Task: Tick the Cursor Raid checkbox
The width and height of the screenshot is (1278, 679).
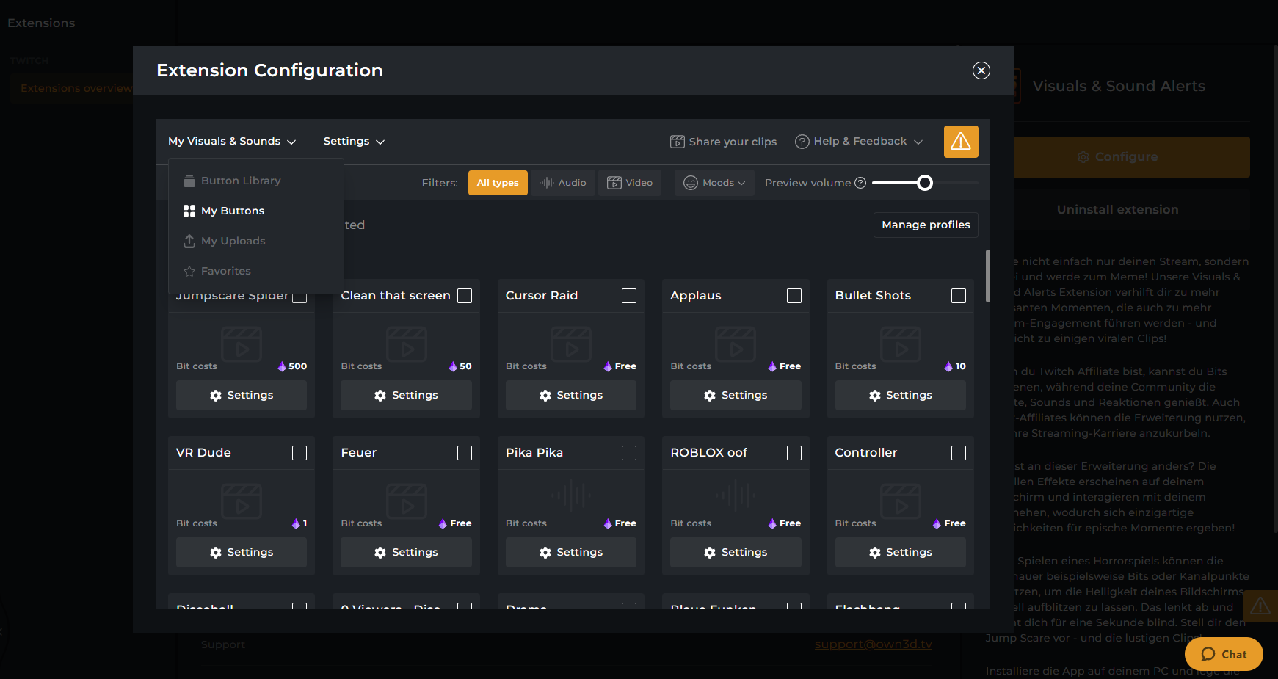Action: click(629, 296)
